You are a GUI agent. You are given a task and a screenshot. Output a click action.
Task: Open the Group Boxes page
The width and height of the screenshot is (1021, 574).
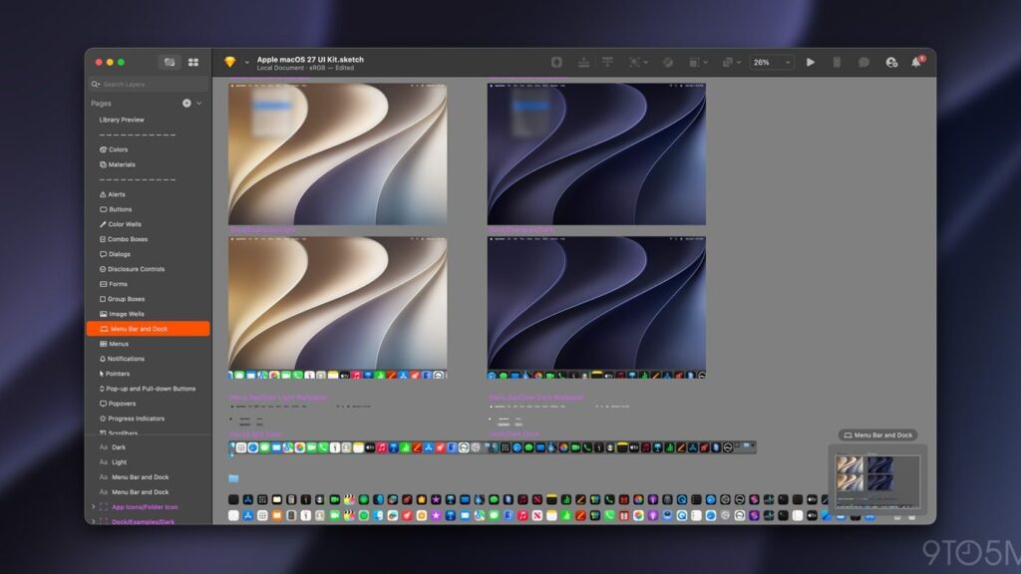point(123,299)
